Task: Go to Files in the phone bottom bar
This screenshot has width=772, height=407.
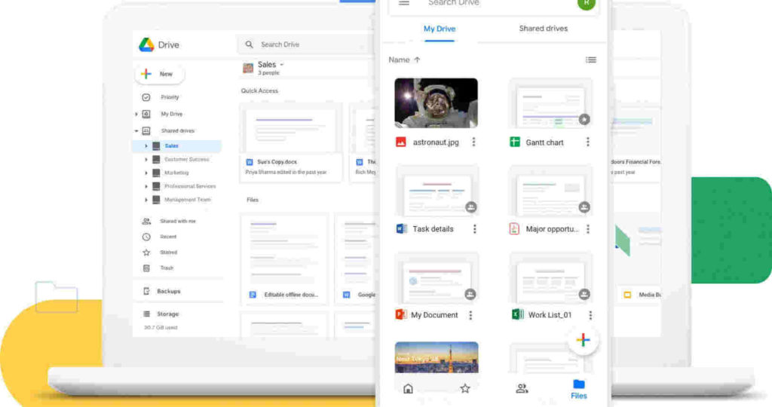Action: pyautogui.click(x=579, y=389)
